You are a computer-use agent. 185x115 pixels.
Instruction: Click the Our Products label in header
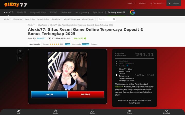(159, 4)
